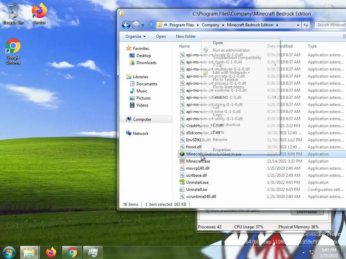Image resolution: width=346 pixels, height=259 pixels.
Task: Select the Minecraft.exe file icon
Action: tap(182, 161)
